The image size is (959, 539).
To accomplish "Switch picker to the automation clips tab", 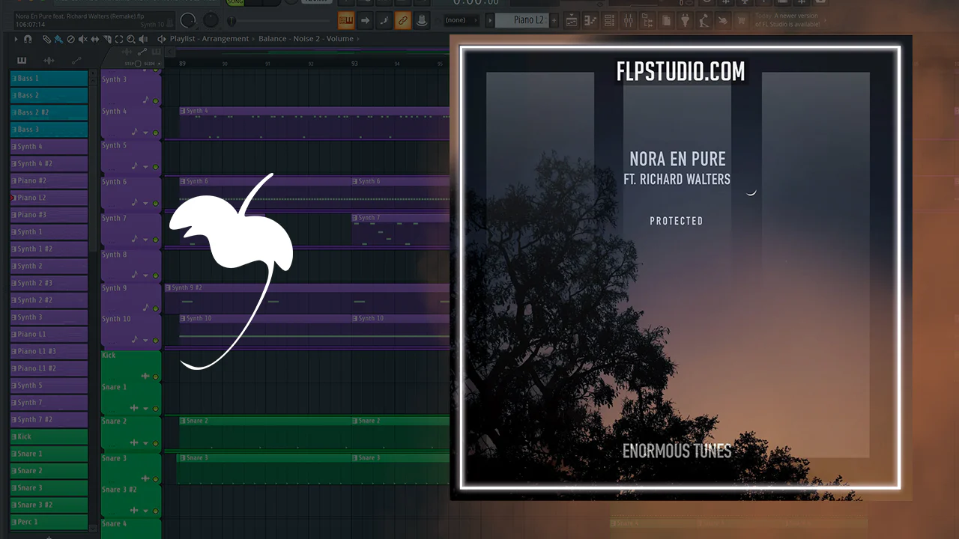I will (x=76, y=61).
